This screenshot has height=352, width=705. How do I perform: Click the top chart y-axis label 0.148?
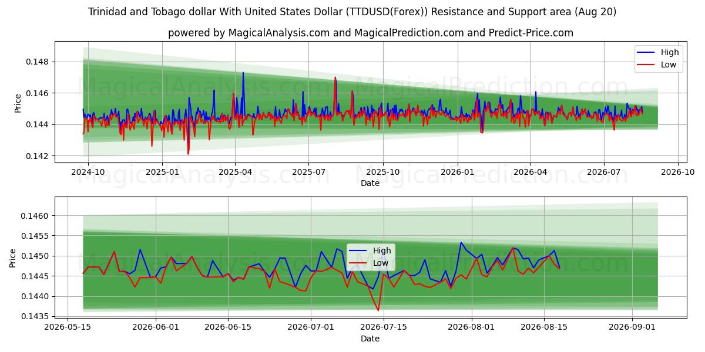click(37, 62)
